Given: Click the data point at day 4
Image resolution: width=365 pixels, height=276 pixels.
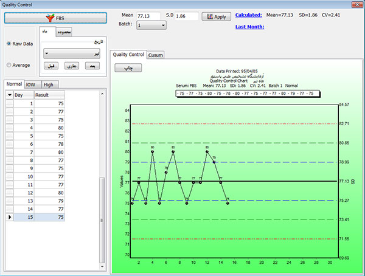Looking at the screenshot, I should [152, 152].
